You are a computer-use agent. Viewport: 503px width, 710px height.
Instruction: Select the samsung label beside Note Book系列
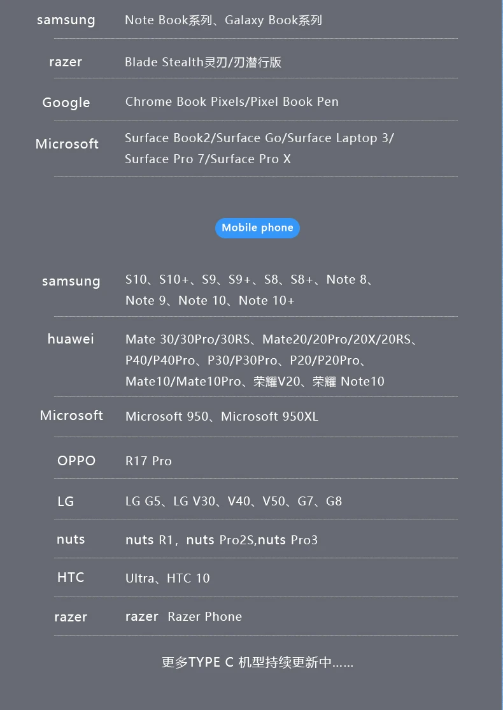(66, 20)
